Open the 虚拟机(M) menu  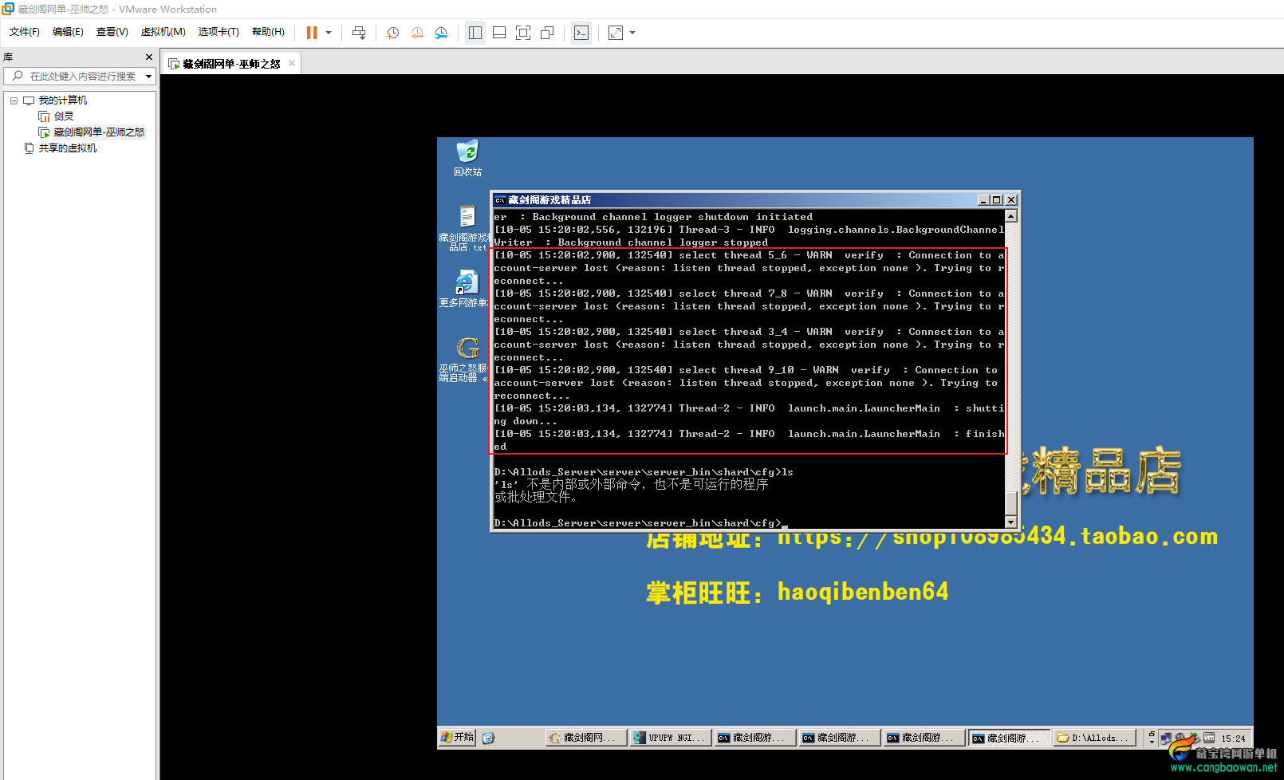click(x=163, y=32)
